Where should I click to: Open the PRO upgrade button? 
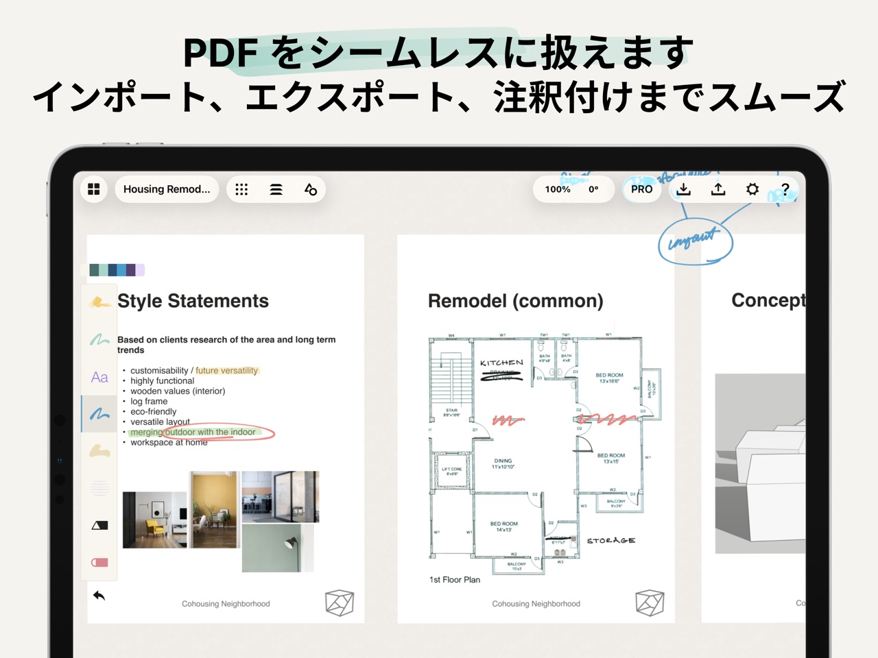point(642,189)
